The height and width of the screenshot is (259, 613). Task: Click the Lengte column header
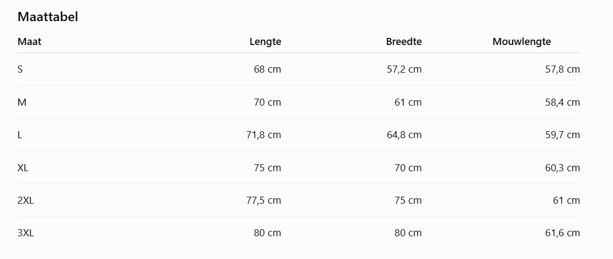pyautogui.click(x=266, y=42)
